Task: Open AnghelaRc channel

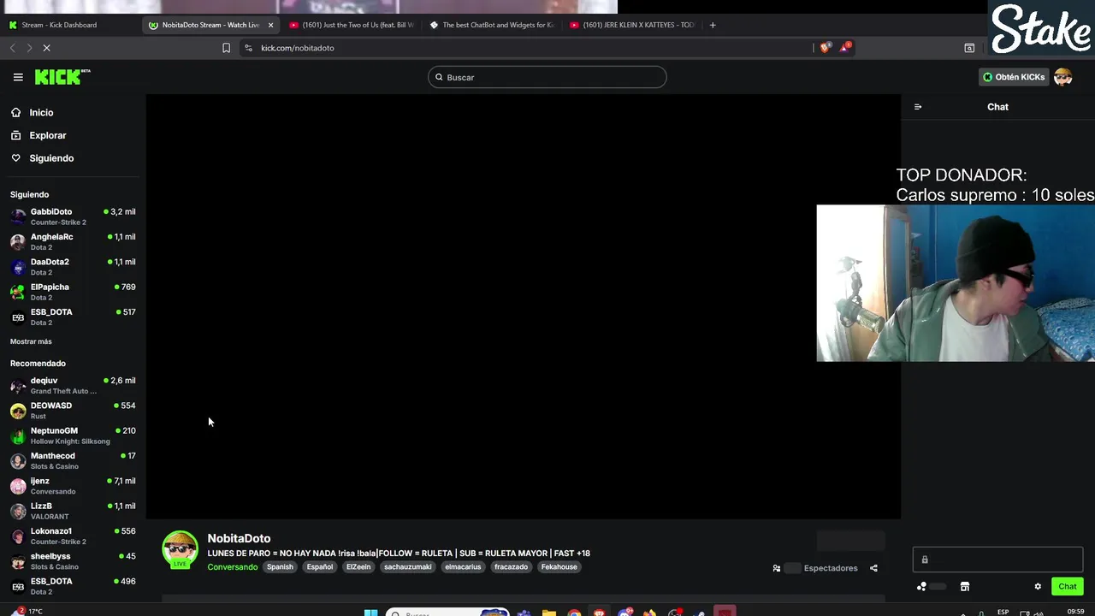Action: [x=73, y=241]
